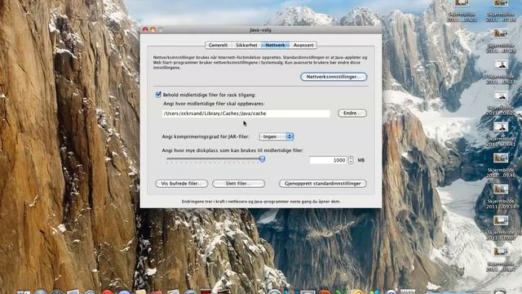Click the Java cache path text field
The width and height of the screenshot is (522, 294).
[x=246, y=114]
